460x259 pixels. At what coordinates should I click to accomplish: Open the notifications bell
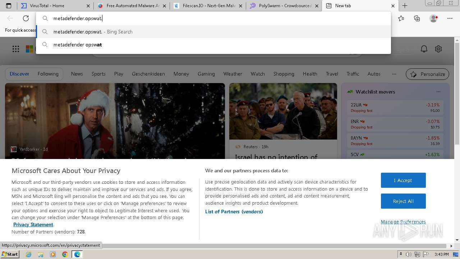(424, 49)
